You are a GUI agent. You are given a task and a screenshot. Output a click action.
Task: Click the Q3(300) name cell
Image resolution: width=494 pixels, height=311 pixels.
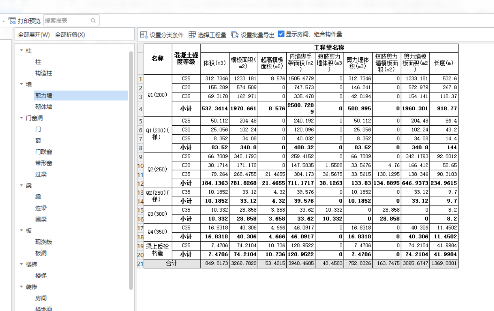[x=158, y=214]
